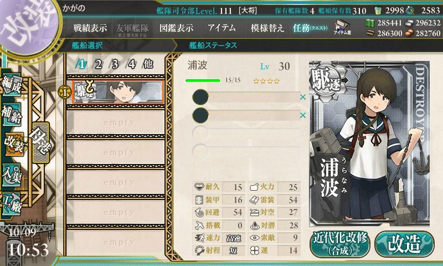Remove equipment with first slot X icon
This screenshot has width=443, height=266.
click(x=303, y=97)
